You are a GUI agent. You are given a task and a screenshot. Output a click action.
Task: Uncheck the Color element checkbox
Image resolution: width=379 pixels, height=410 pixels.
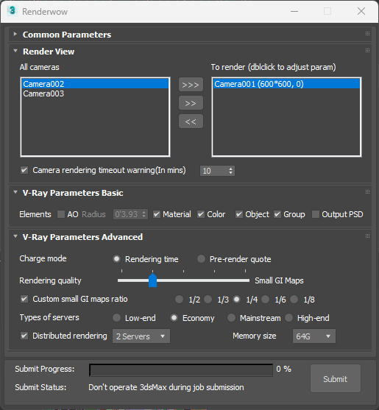point(201,214)
